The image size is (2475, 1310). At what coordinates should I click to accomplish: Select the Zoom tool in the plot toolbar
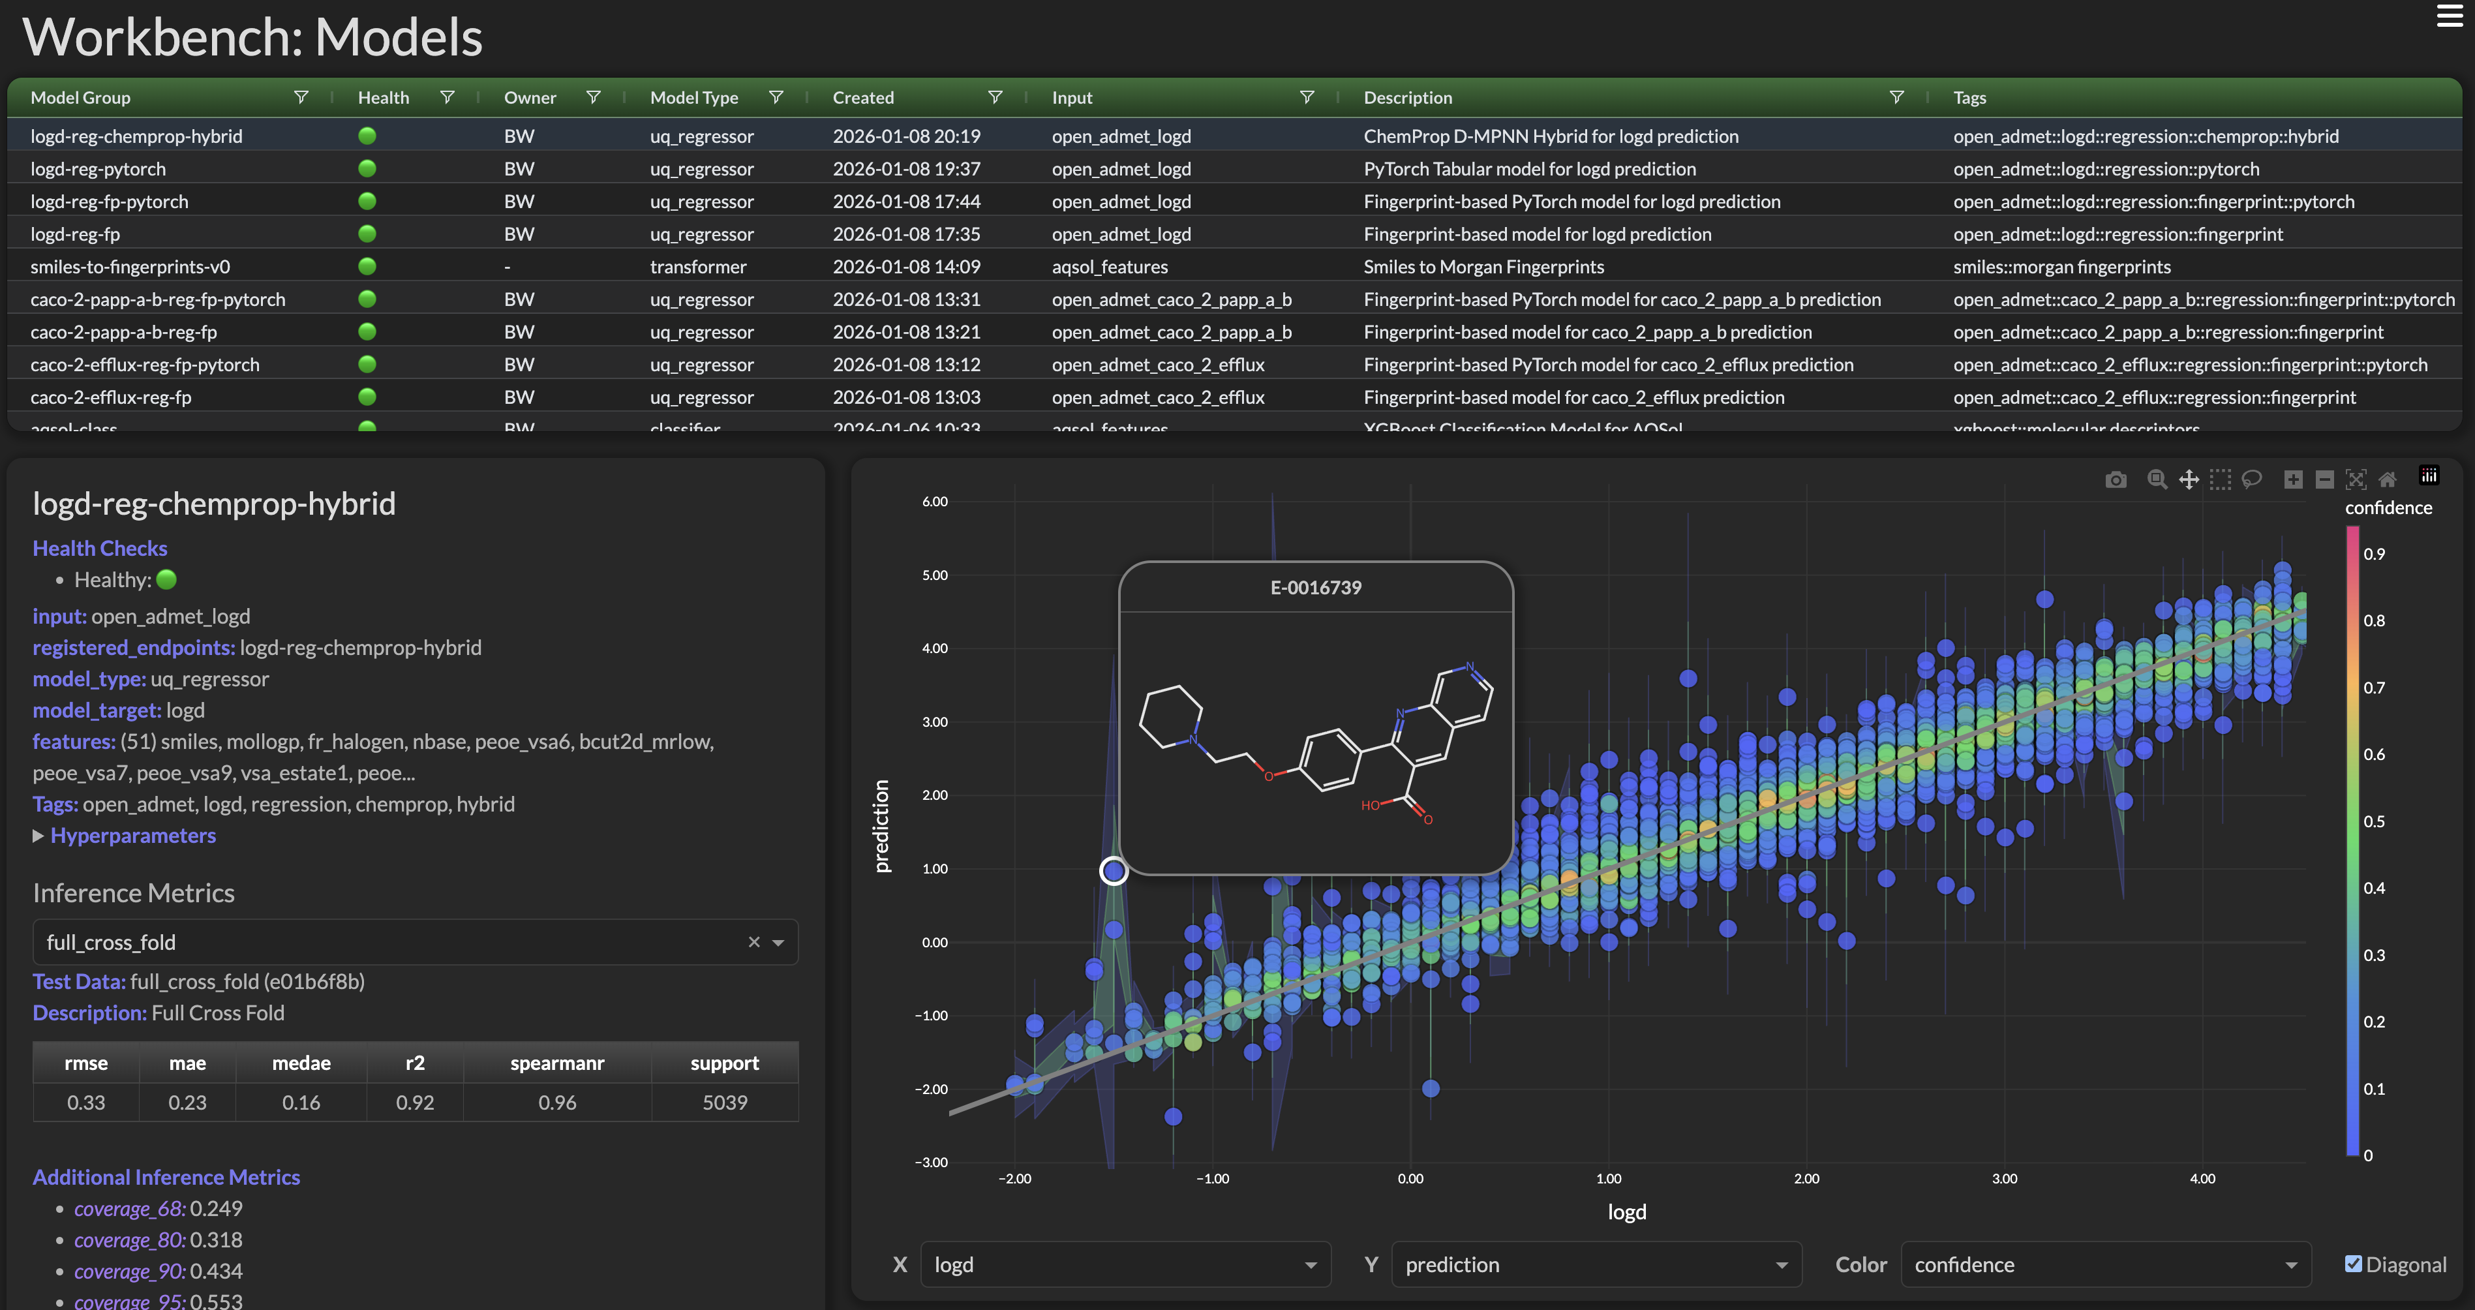[2157, 480]
